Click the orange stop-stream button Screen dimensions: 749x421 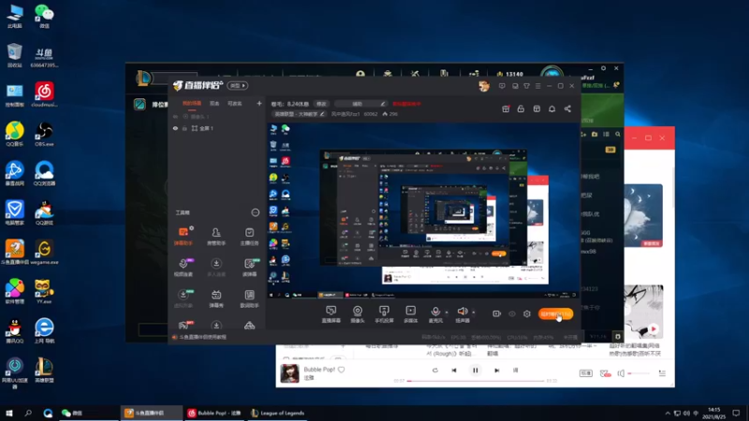point(555,314)
